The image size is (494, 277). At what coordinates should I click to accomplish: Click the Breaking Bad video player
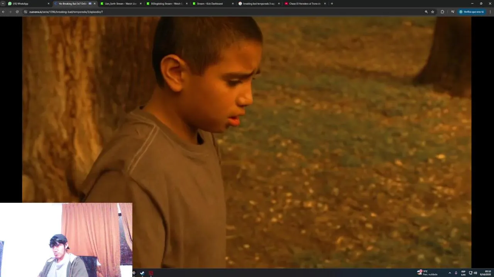pos(247,142)
